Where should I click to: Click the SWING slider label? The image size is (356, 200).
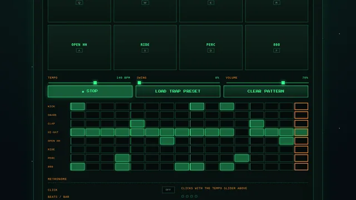[141, 78]
